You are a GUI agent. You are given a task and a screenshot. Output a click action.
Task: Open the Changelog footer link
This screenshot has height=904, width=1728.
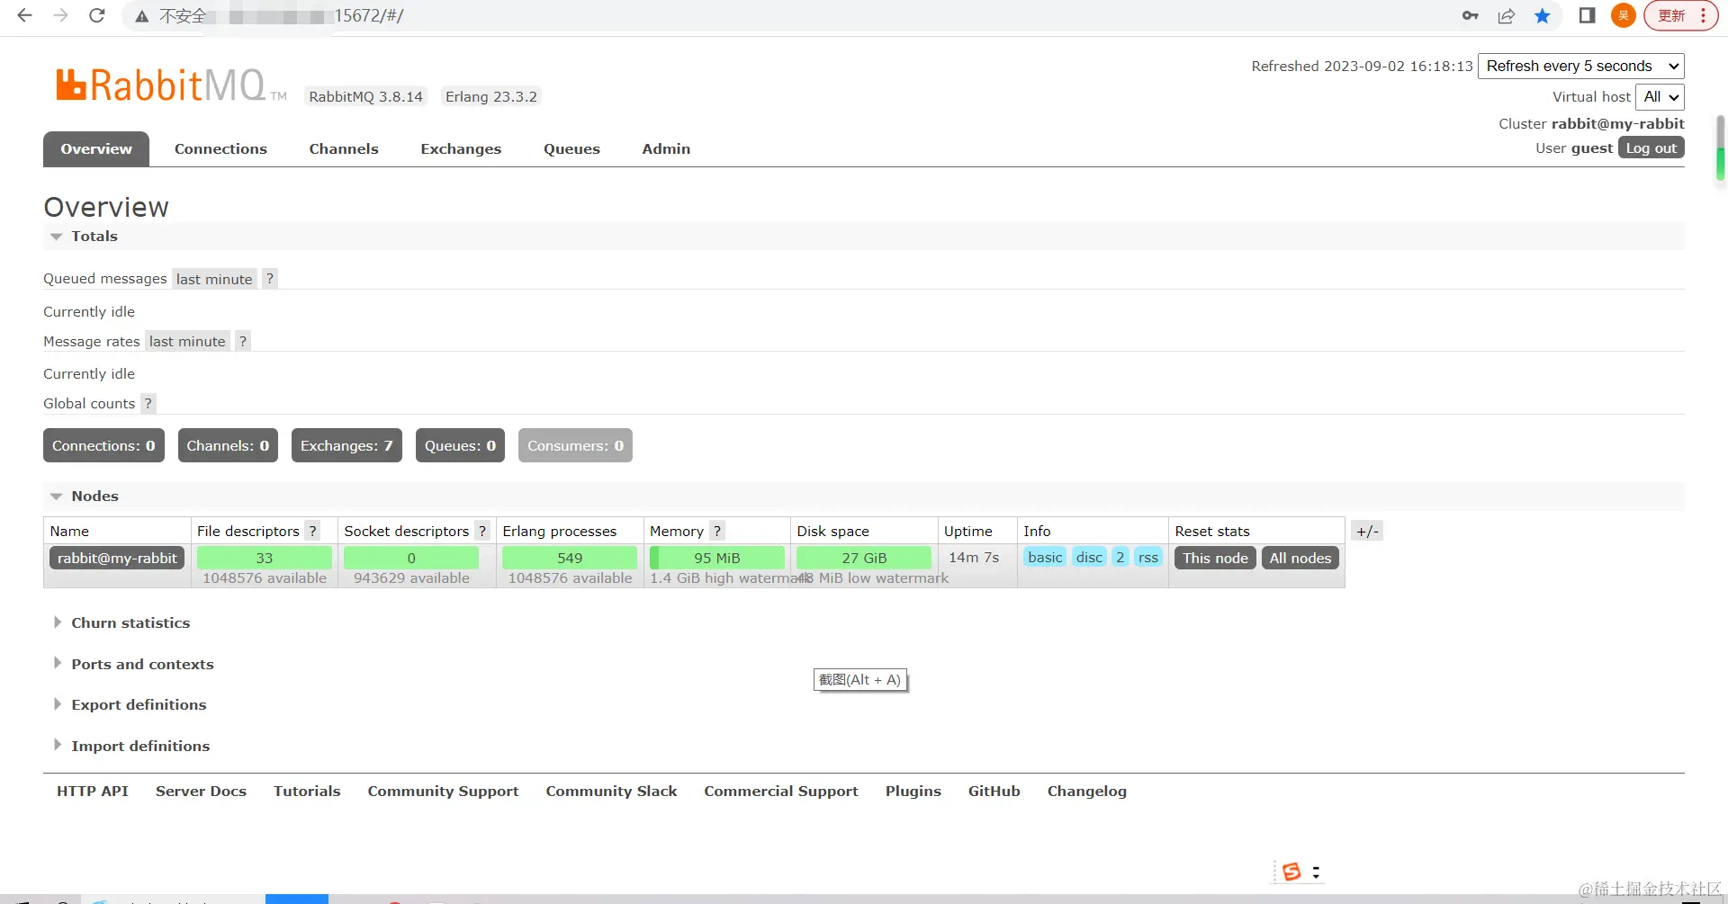pos(1086,791)
